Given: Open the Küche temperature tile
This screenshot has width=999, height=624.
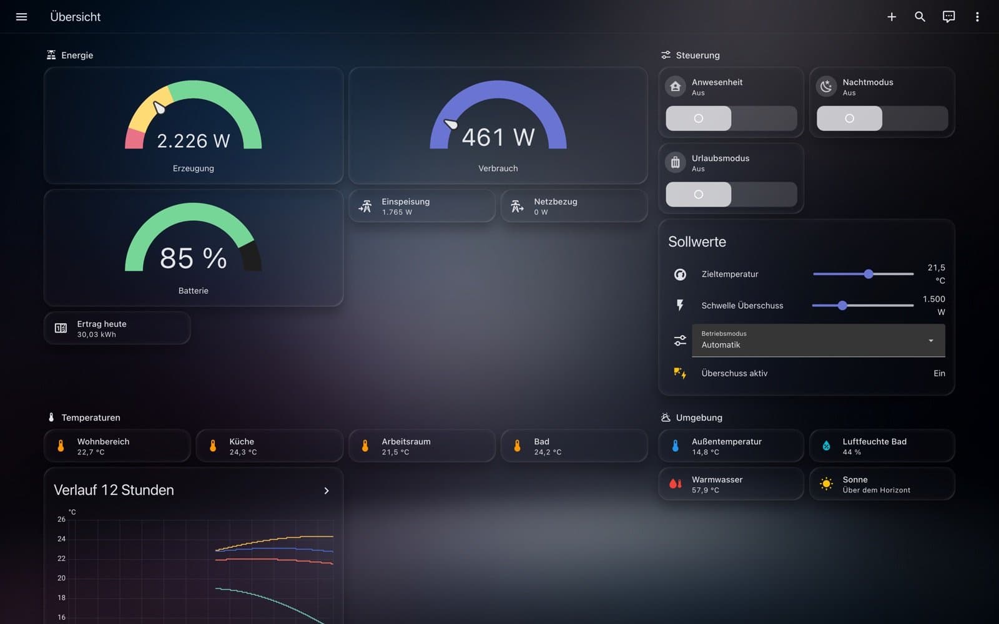Looking at the screenshot, I should [x=270, y=446].
